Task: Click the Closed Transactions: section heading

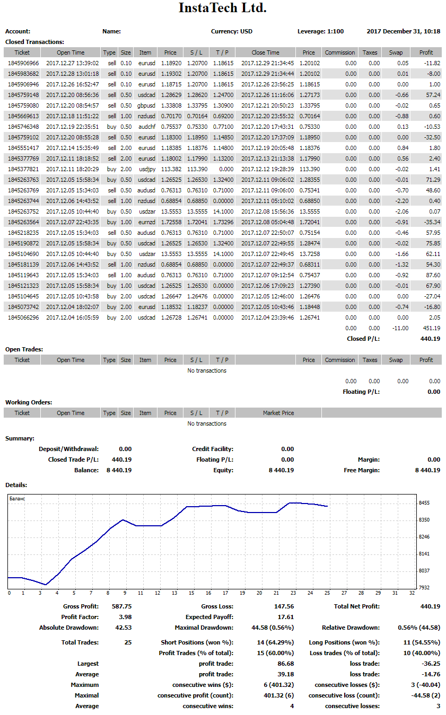Action: point(34,42)
